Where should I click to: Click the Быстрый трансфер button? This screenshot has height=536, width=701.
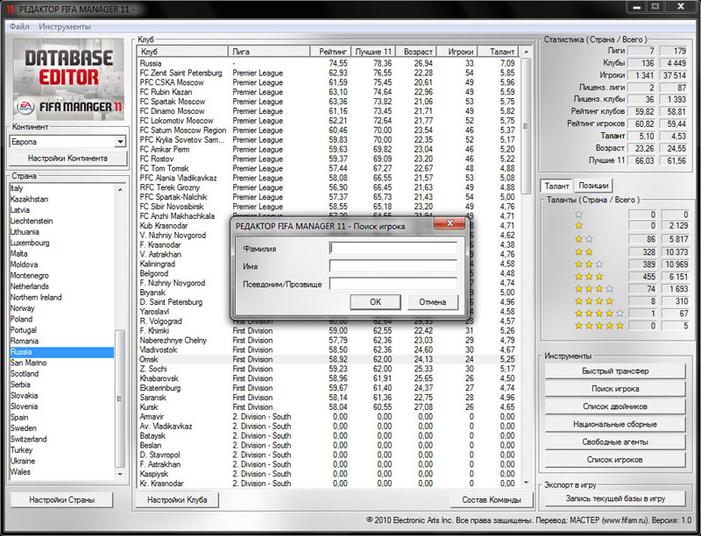click(615, 371)
